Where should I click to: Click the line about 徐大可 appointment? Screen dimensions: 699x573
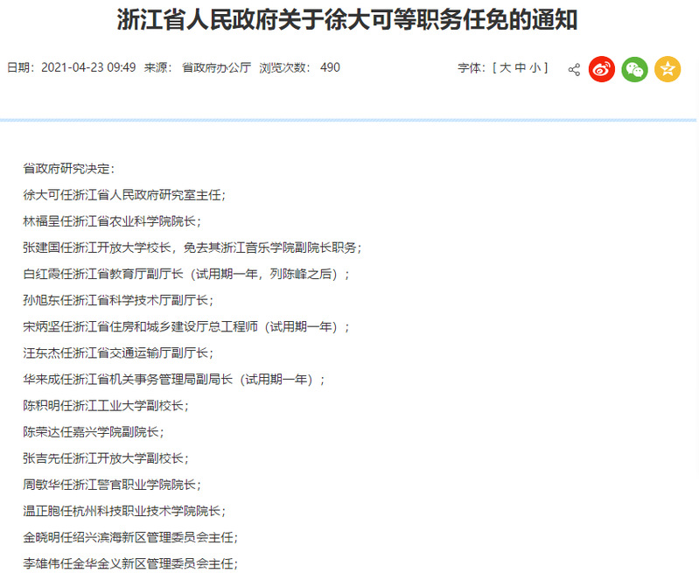point(124,194)
